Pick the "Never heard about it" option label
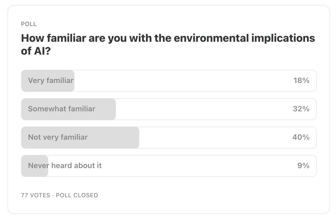The width and height of the screenshot is (336, 220). point(65,166)
